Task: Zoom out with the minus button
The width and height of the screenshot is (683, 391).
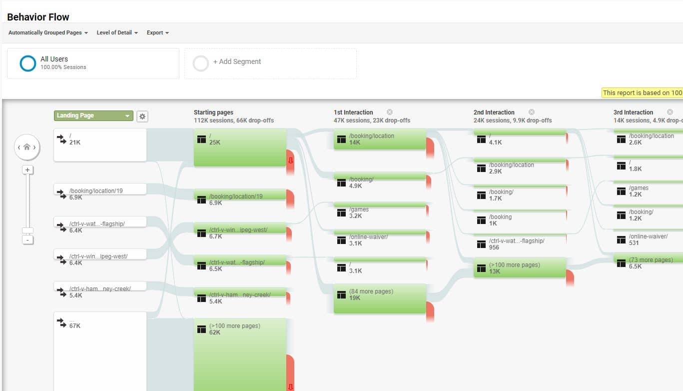Action: tap(28, 240)
